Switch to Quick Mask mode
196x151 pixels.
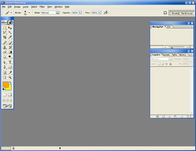coord(10,95)
